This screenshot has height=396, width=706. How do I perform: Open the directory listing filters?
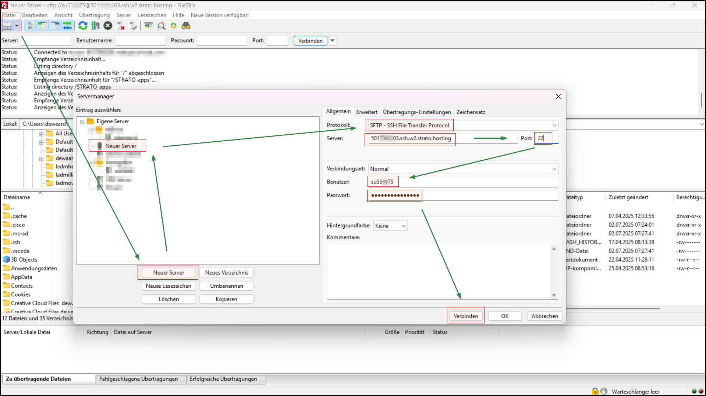coord(149,26)
